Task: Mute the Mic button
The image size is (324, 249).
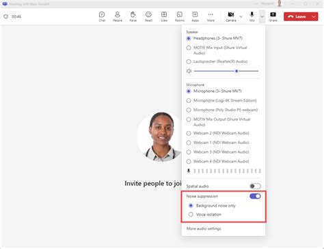Action: point(252,16)
